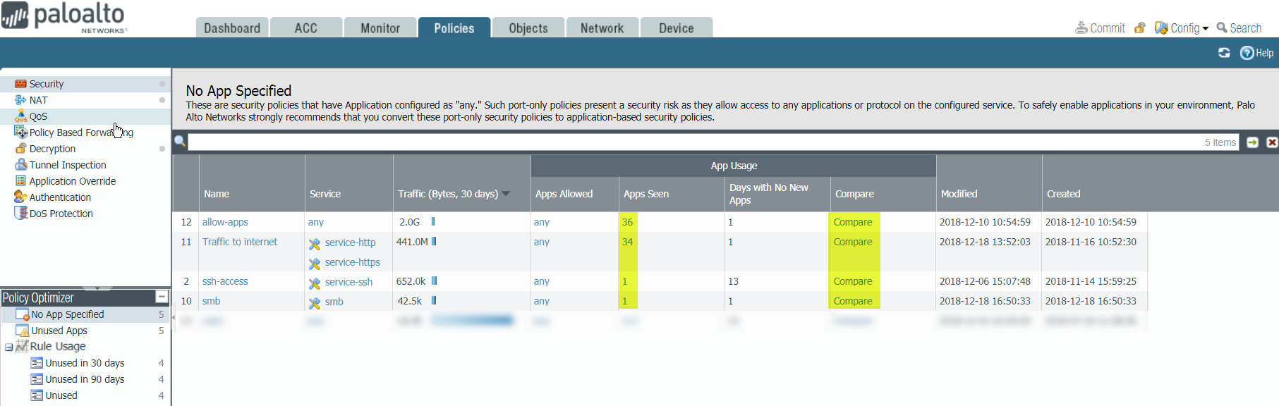The width and height of the screenshot is (1279, 406).
Task: Select the Policies tab
Action: 454,27
